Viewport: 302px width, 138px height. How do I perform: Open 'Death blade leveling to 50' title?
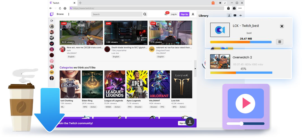pyautogui.click(x=129, y=47)
